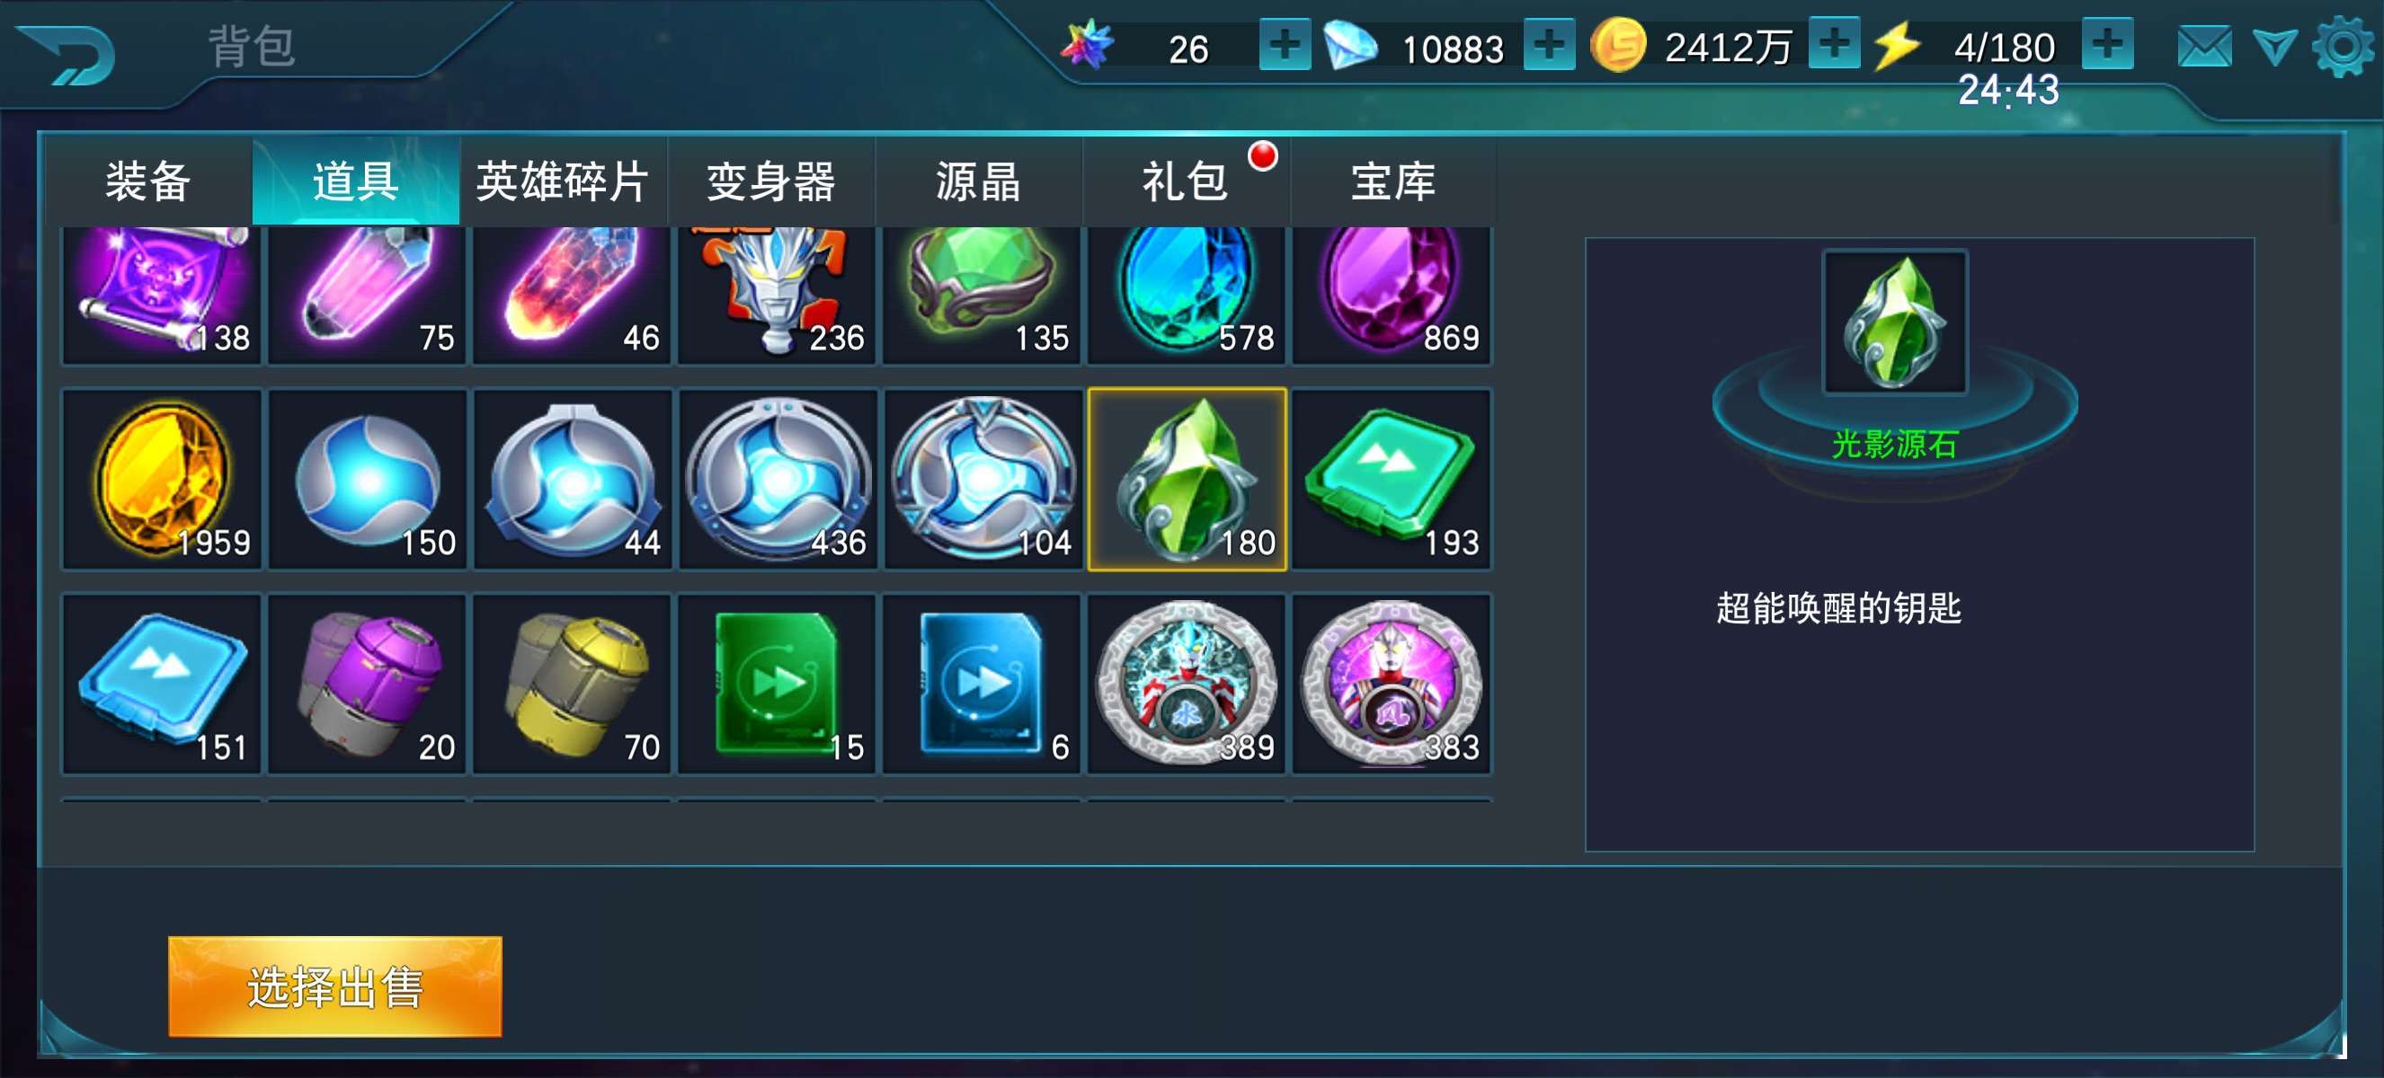
Task: Select the green 光影源石 item with 180
Action: click(x=1187, y=479)
